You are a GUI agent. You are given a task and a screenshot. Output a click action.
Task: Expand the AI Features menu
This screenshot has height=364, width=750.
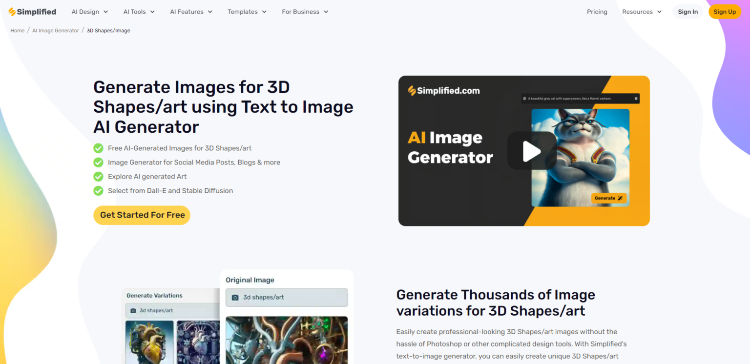[x=191, y=12]
